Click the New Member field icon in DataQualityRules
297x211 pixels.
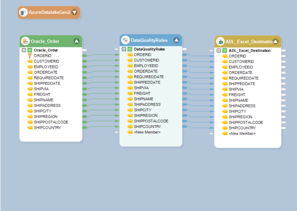[130, 132]
